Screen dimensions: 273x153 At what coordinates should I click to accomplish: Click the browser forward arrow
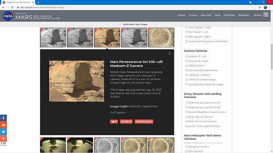point(7,7)
